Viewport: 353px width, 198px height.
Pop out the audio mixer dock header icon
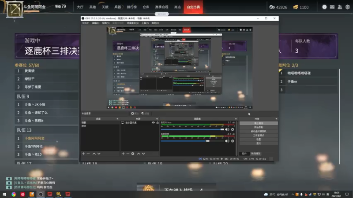point(236,119)
